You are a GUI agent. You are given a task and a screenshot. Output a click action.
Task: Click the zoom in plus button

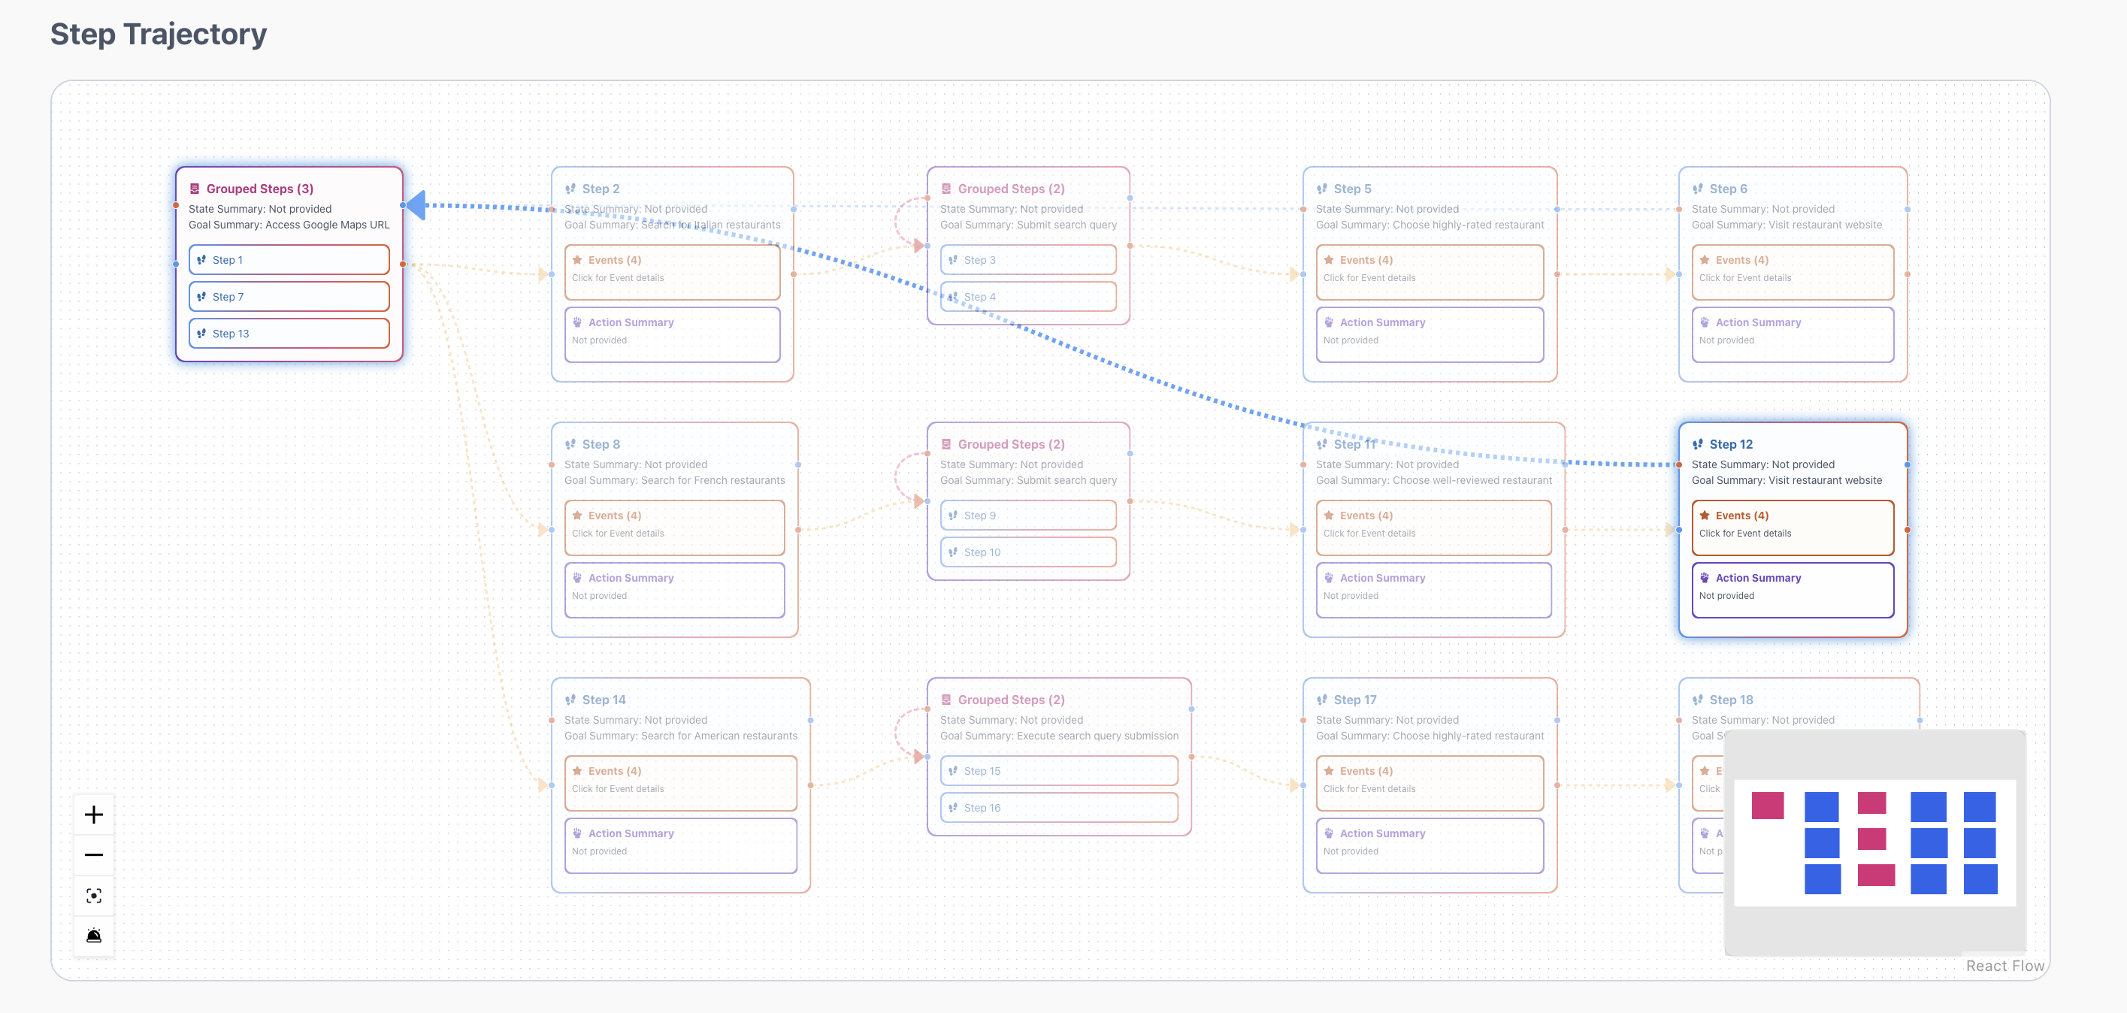point(93,814)
